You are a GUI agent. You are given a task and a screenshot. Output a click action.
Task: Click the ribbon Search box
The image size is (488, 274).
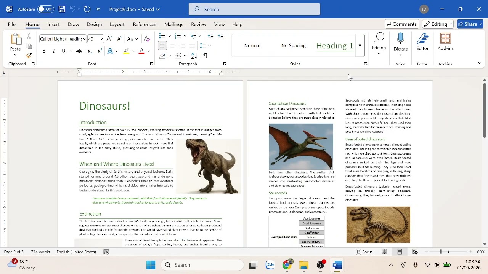pyautogui.click(x=254, y=9)
